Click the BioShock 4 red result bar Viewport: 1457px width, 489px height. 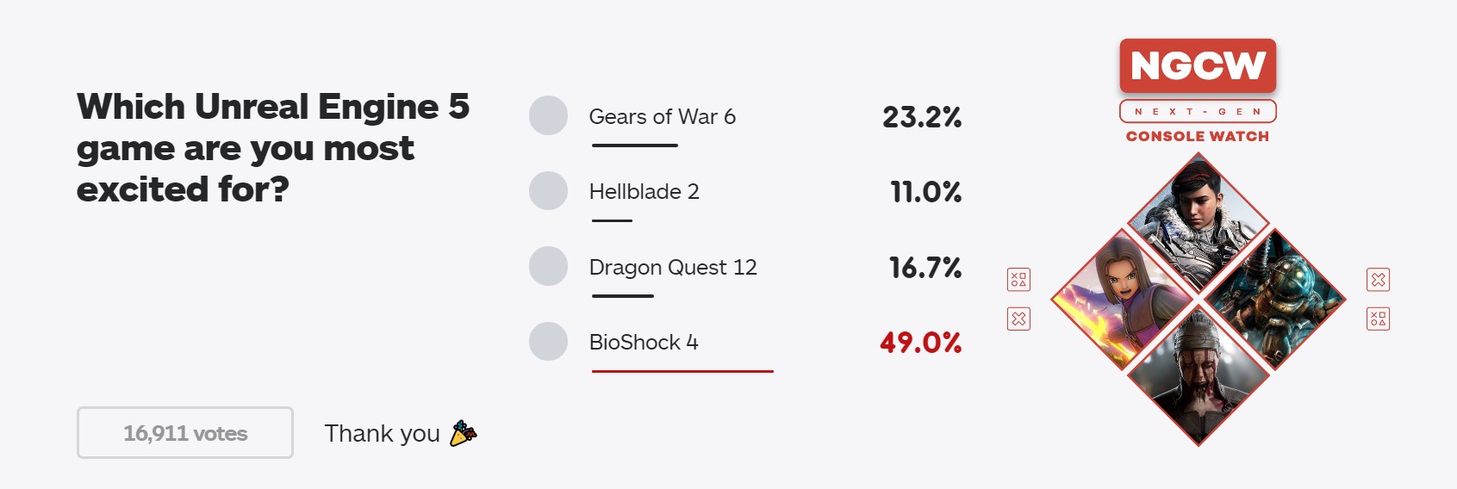point(682,371)
